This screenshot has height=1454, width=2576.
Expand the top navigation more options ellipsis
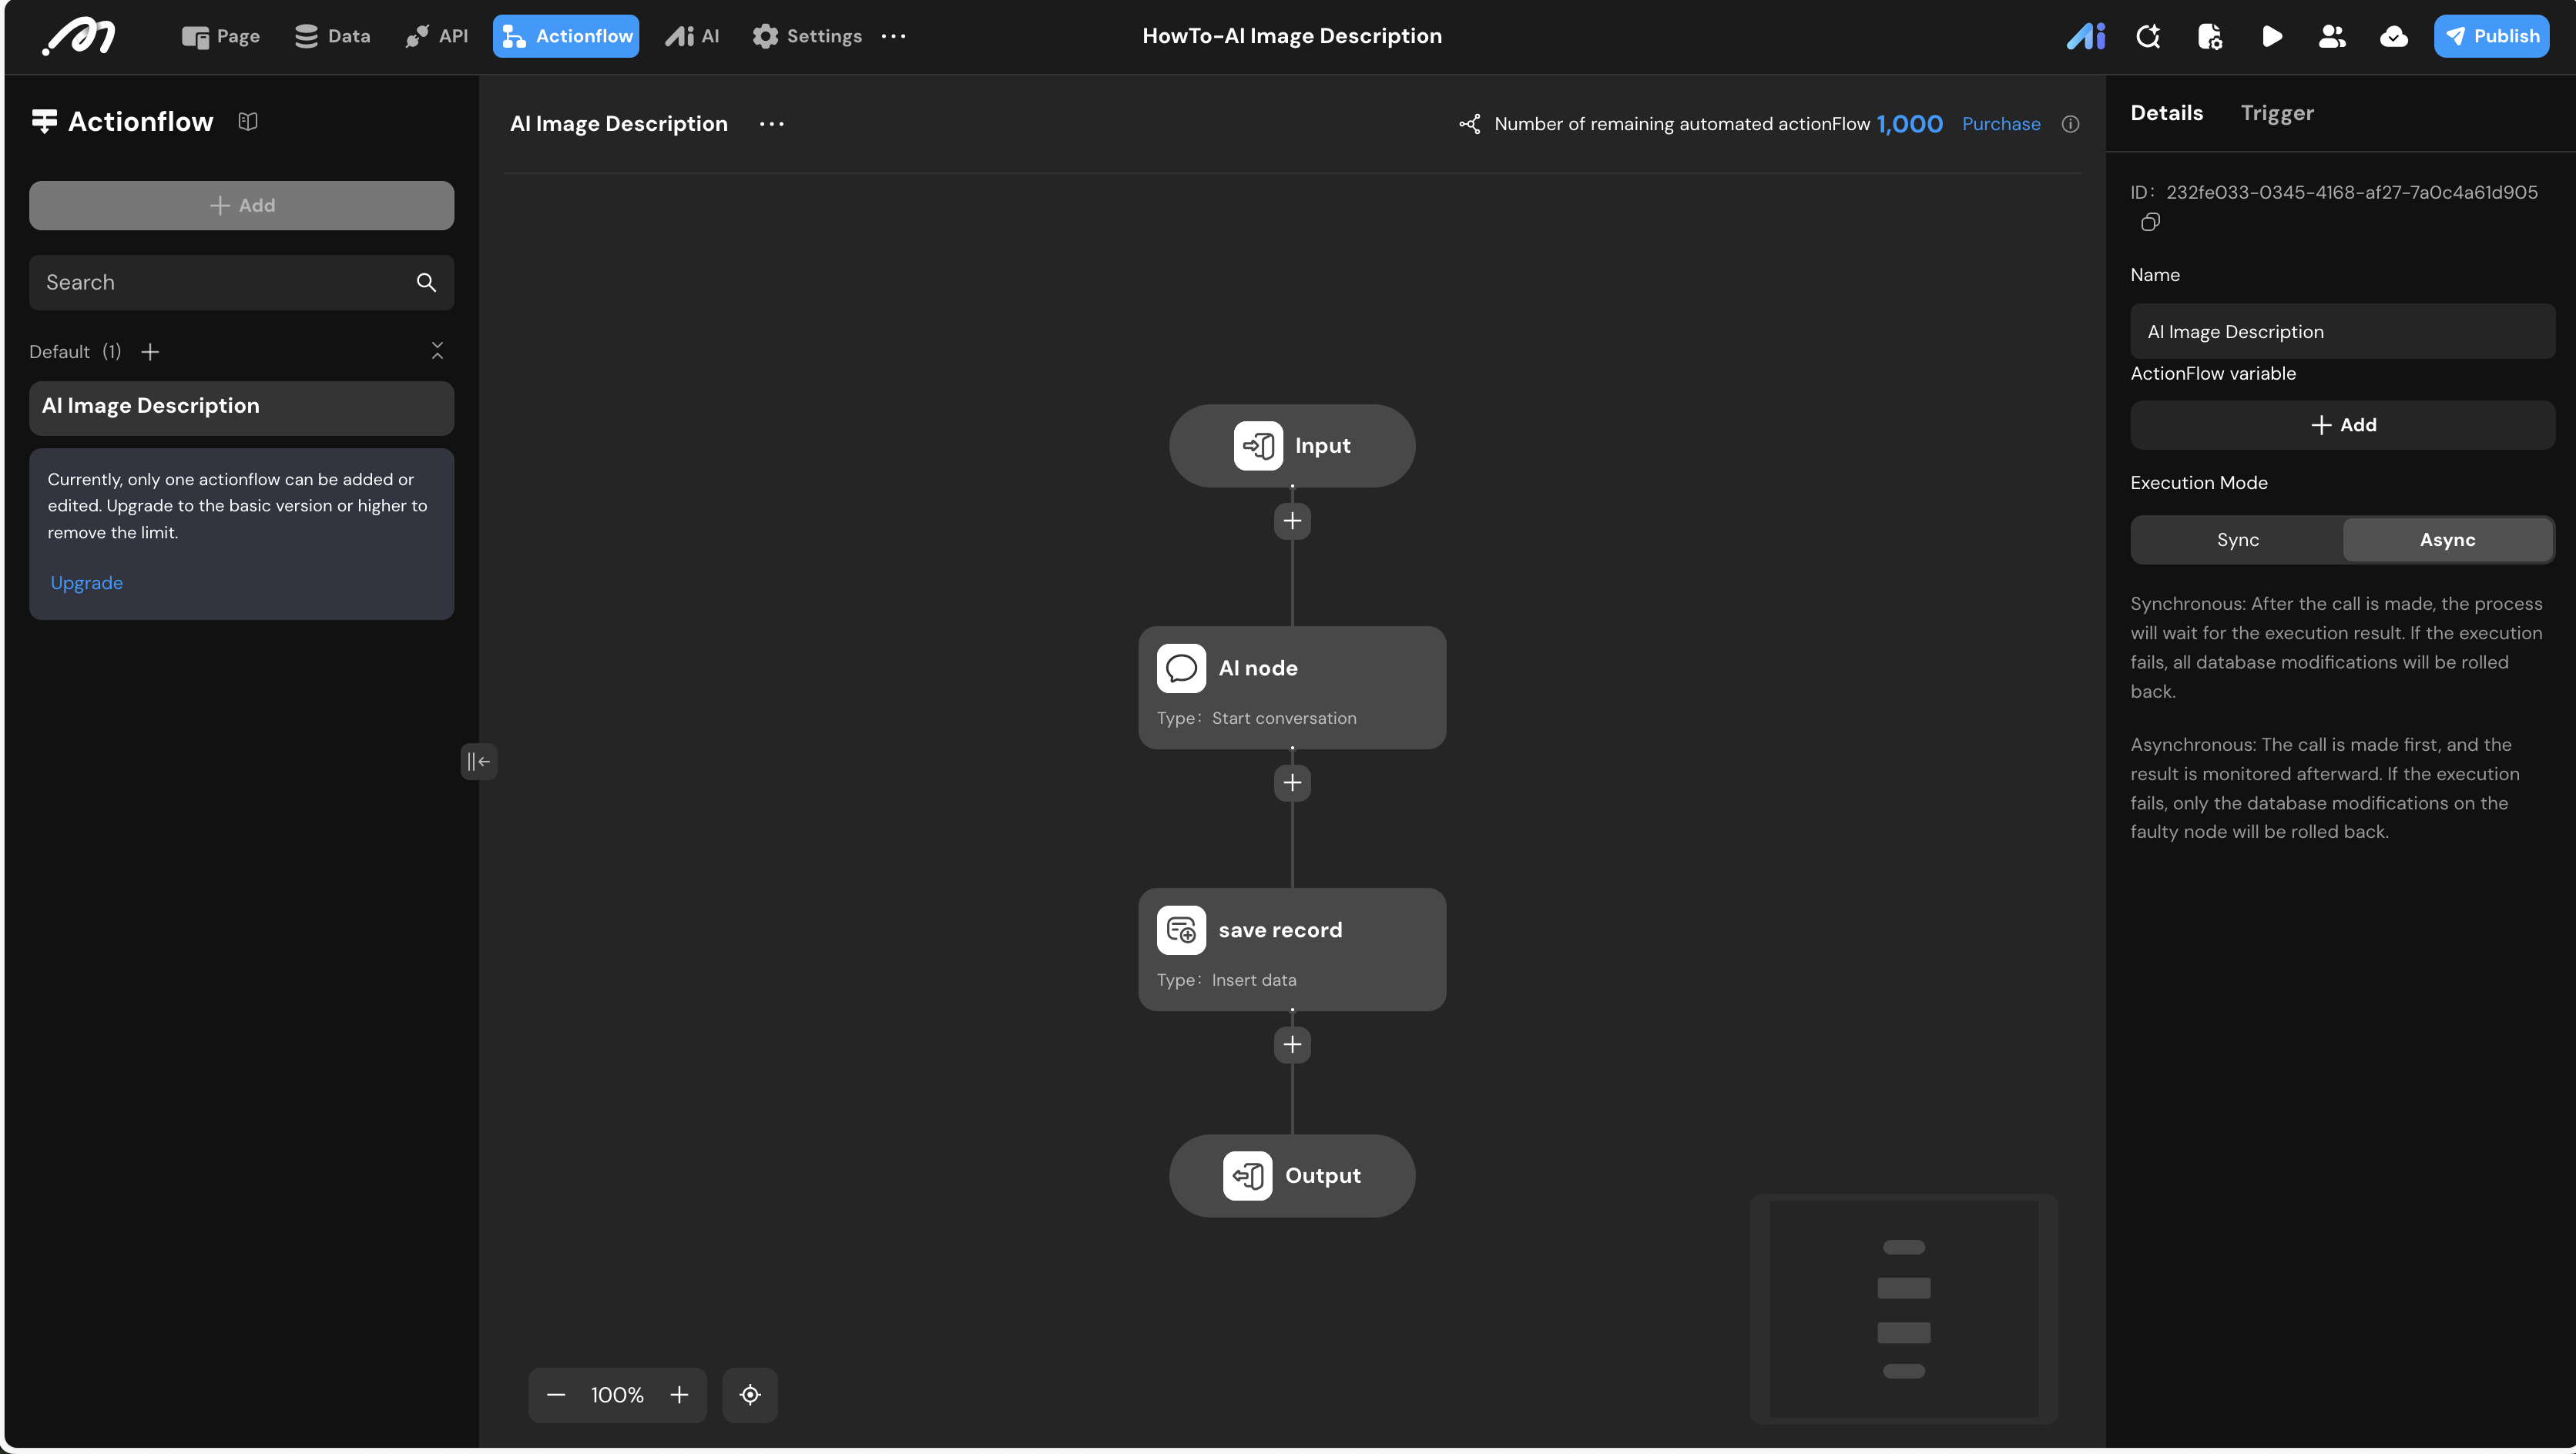pyautogui.click(x=893, y=37)
